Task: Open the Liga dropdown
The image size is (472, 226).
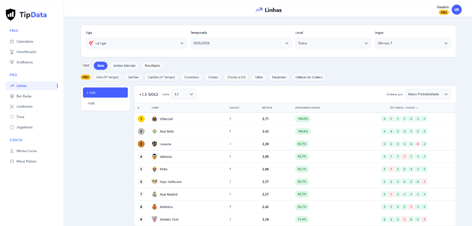Action: pos(136,43)
